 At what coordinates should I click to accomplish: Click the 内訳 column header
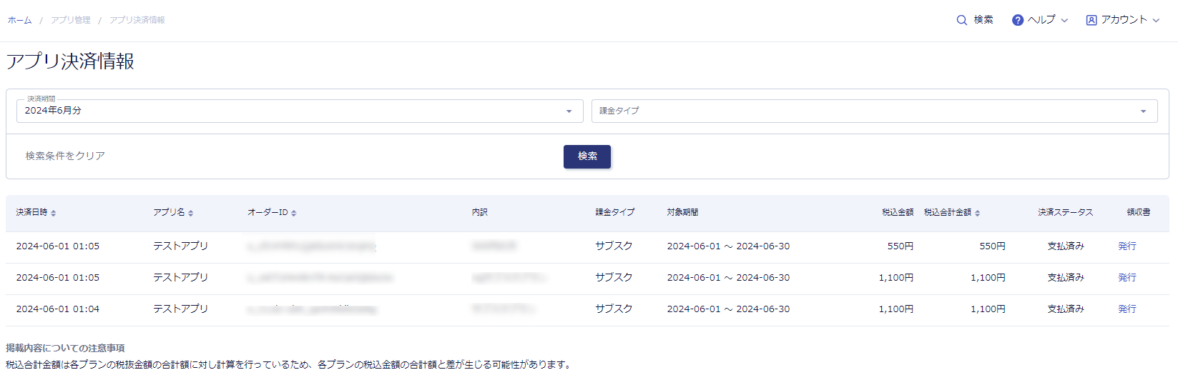480,212
